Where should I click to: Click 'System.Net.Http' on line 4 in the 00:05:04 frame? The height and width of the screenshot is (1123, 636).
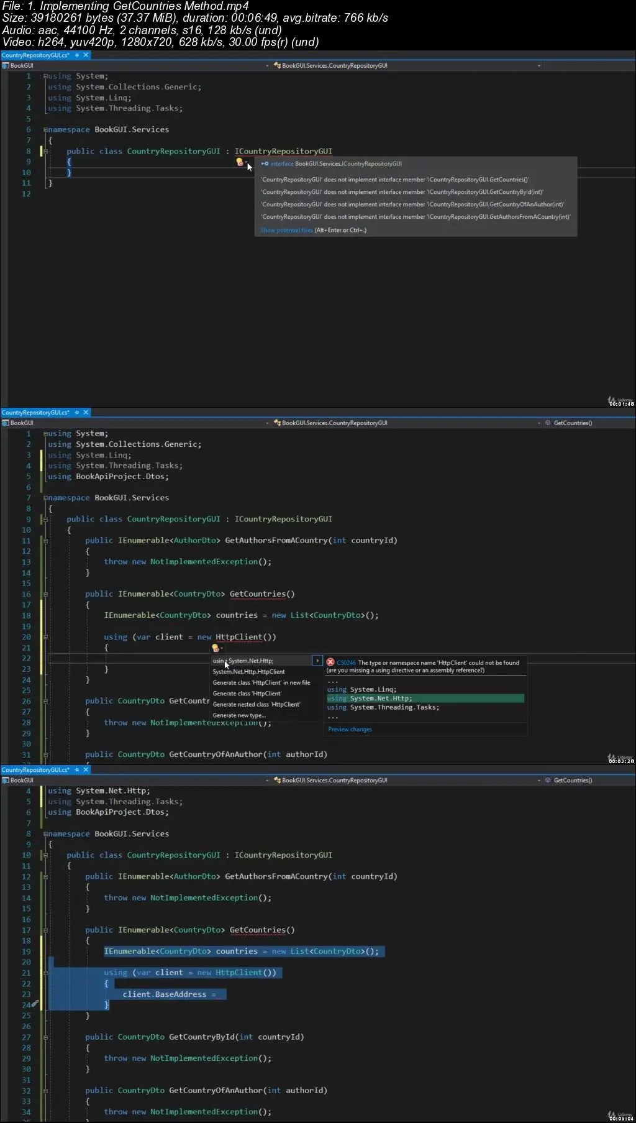coord(111,791)
